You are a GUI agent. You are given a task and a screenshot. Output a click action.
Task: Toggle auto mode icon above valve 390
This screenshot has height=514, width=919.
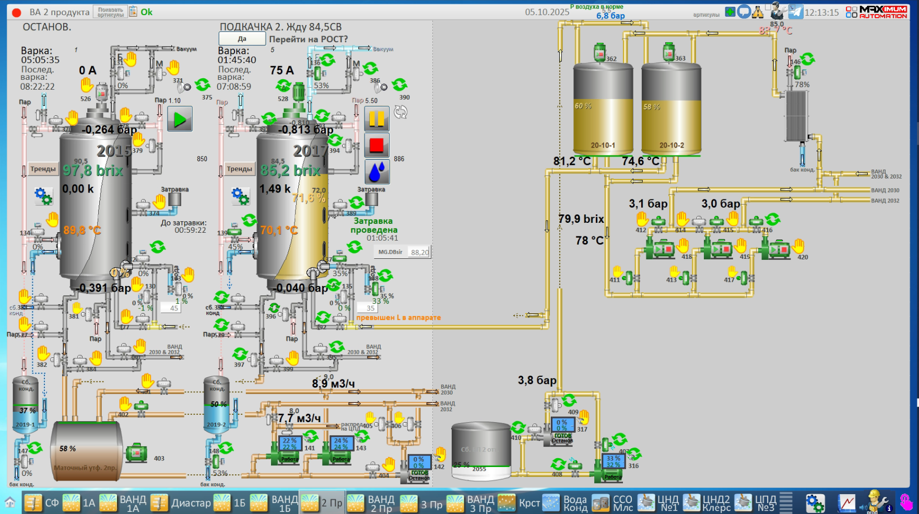[x=399, y=85]
